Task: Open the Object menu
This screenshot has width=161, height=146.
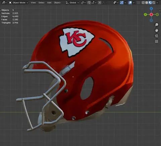Action: (x=57, y=3)
